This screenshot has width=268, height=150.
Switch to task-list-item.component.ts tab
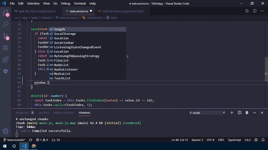tap(37, 11)
